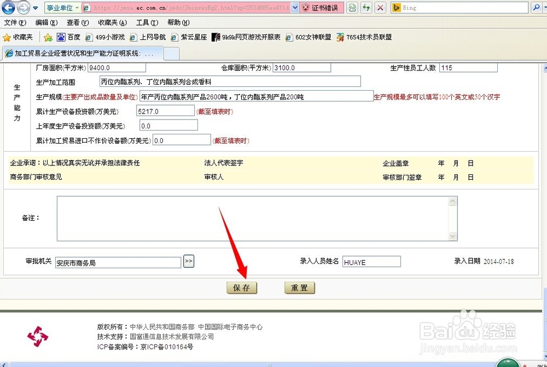This screenshot has height=367, width=547.
Task: Open the 编辑(E) menu
Action: tap(46, 22)
